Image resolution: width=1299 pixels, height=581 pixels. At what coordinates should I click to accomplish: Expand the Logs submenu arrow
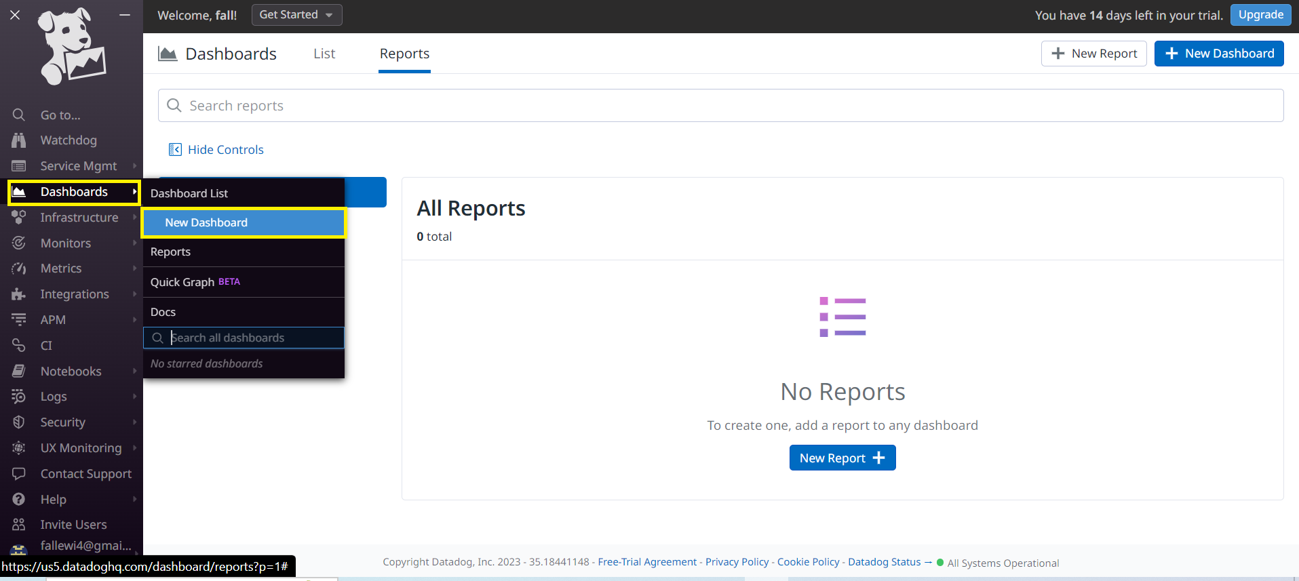coord(135,396)
